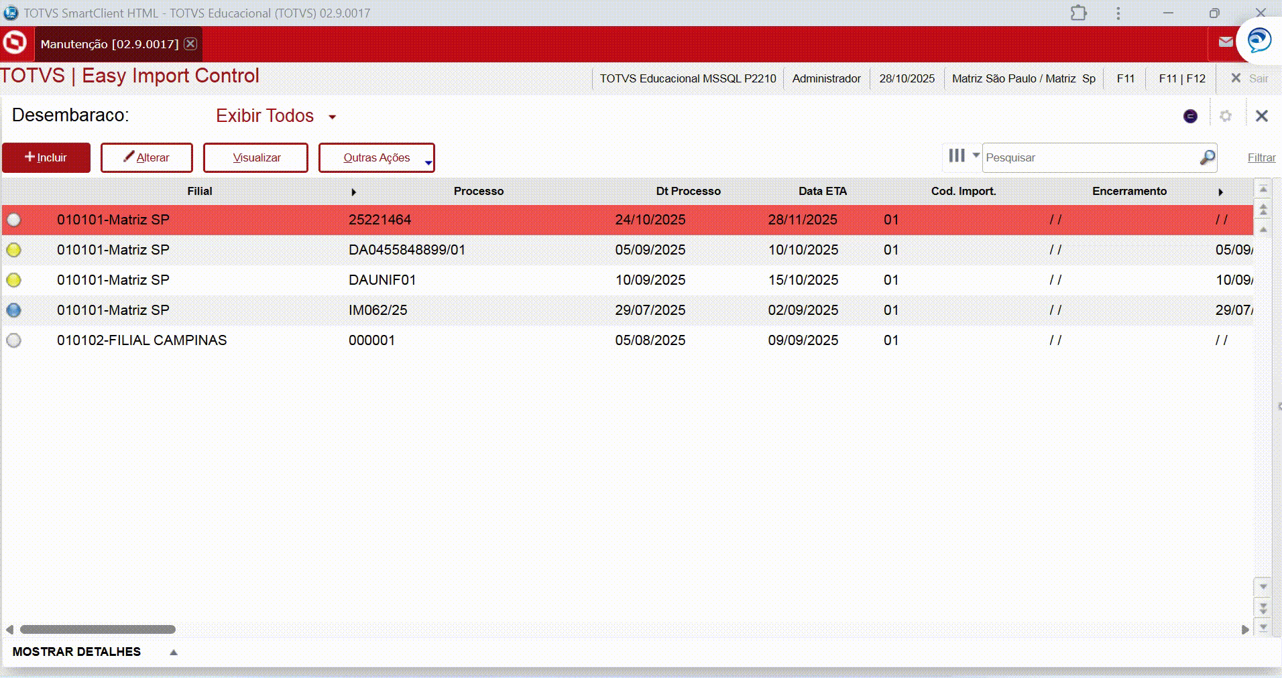Close the Manutenção tab
The image size is (1282, 678).
click(x=190, y=44)
